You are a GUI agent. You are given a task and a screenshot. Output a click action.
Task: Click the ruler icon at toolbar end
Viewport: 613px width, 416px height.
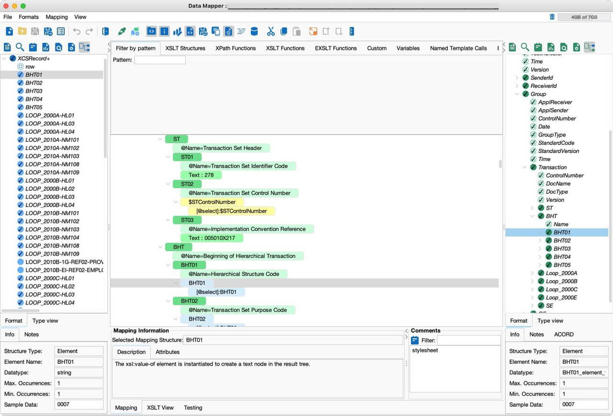[352, 32]
